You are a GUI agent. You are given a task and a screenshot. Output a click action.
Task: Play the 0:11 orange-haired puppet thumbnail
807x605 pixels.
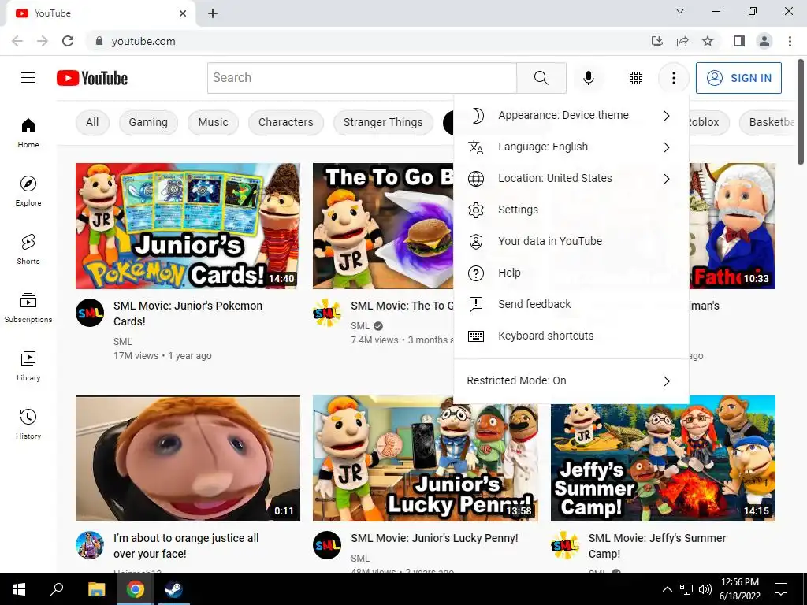[x=188, y=458]
